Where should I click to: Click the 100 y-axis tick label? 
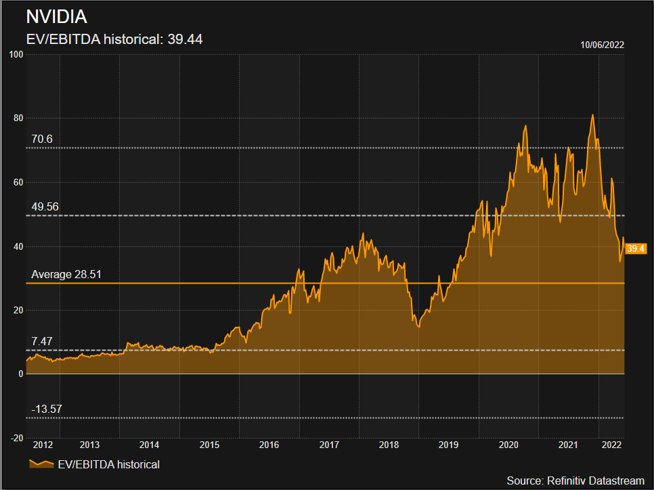[16, 55]
